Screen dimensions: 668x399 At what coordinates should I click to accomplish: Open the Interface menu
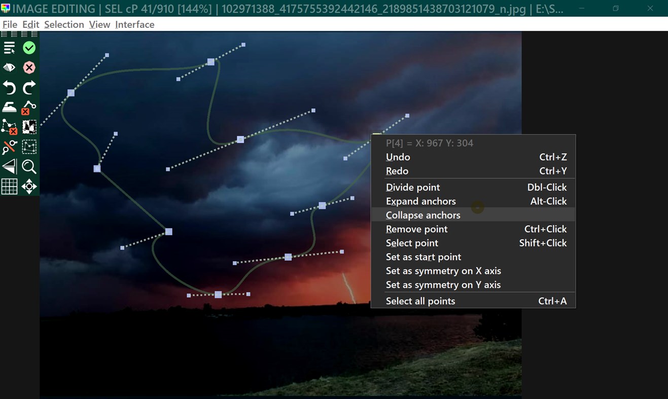pyautogui.click(x=134, y=24)
